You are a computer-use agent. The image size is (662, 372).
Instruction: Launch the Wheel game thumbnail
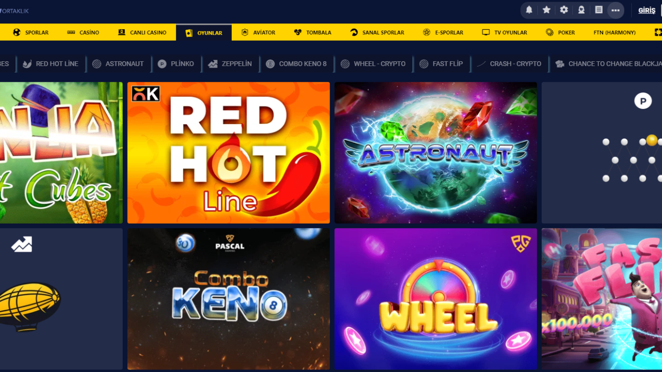coord(436,299)
